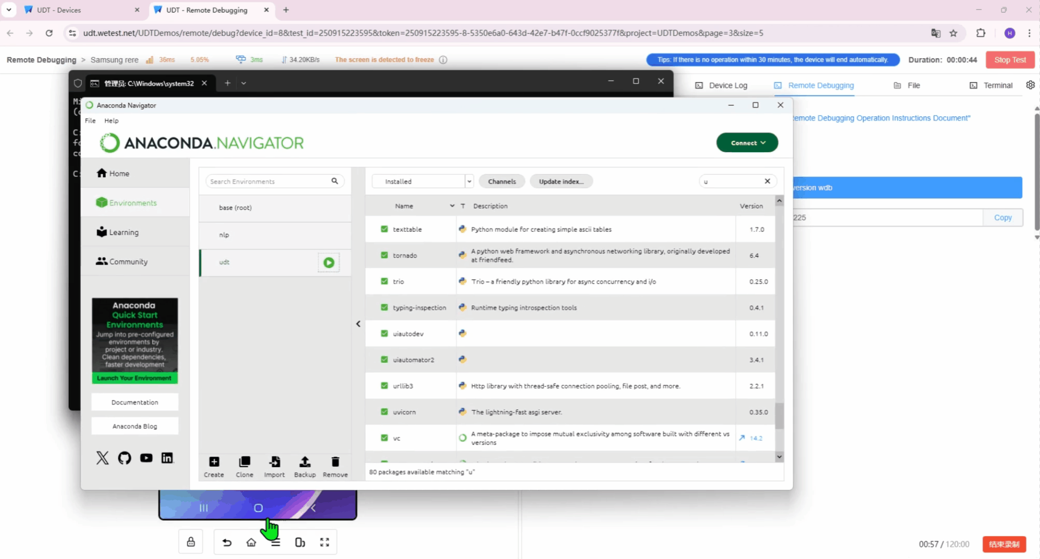This screenshot has height=559, width=1040.
Task: Click the Clone environment icon
Action: coord(244,462)
